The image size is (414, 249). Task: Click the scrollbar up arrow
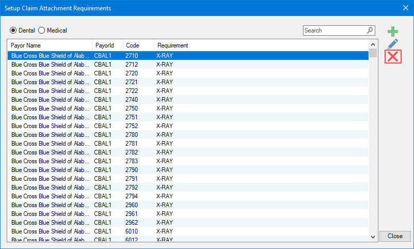pos(373,44)
